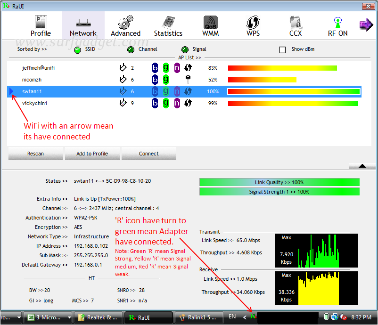The image size is (378, 325).
Task: Open the Ralink1 5 taskbar button
Action: [198, 318]
